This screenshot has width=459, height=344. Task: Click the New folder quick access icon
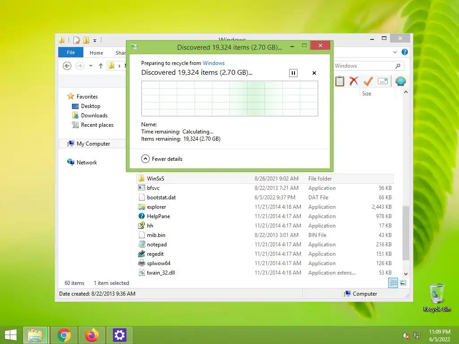87,40
